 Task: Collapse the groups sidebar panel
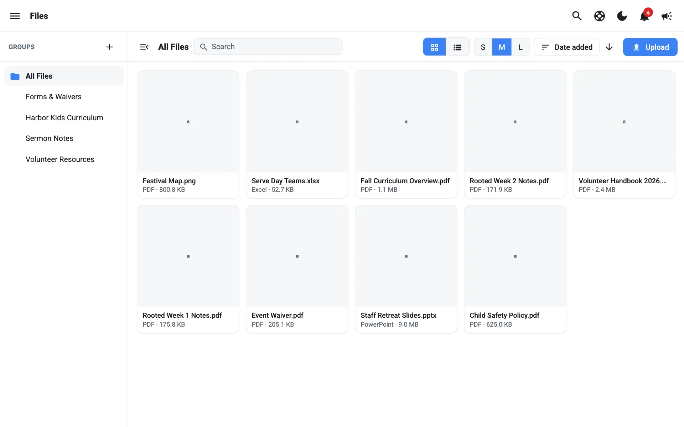(144, 47)
